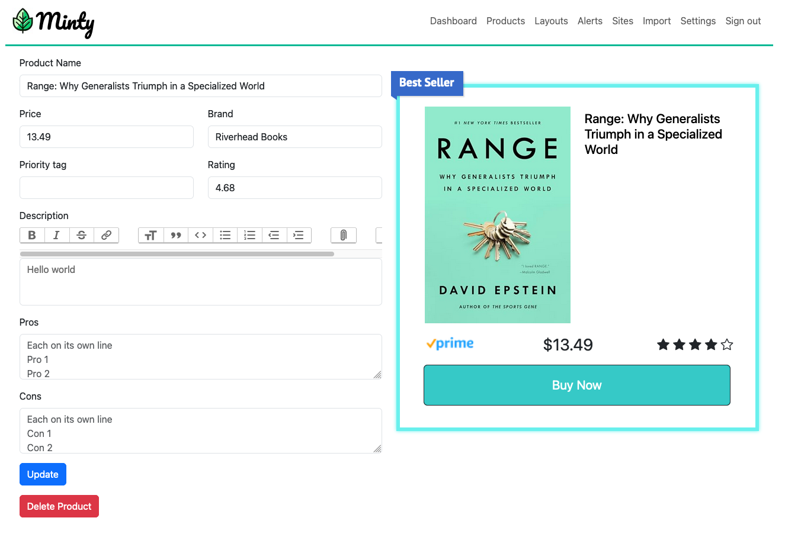The width and height of the screenshot is (785, 537).
Task: Focus the empty Priority tag field
Action: pyautogui.click(x=107, y=188)
